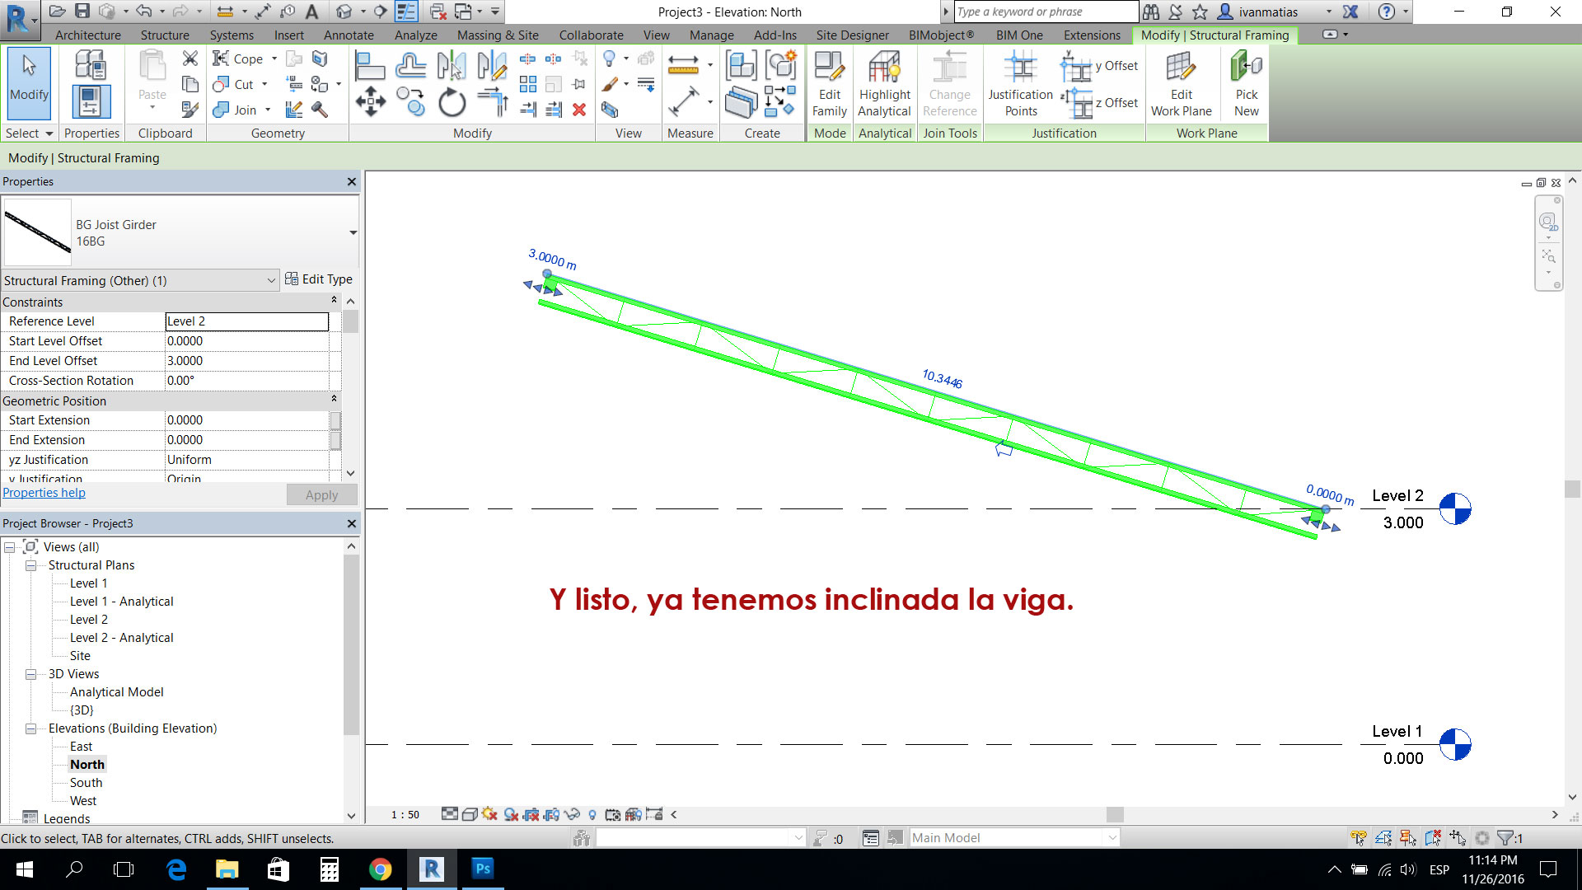Open the Structural Framing filter dropdown

click(272, 280)
